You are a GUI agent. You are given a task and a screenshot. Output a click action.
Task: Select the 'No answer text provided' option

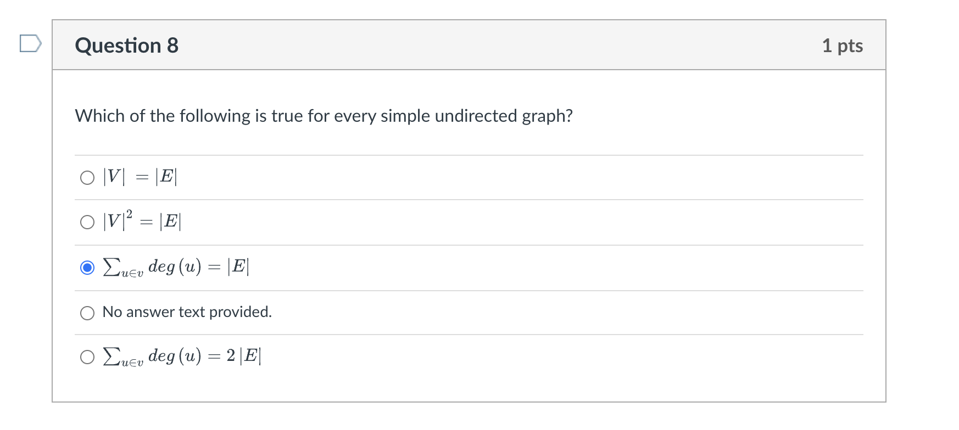coord(87,313)
